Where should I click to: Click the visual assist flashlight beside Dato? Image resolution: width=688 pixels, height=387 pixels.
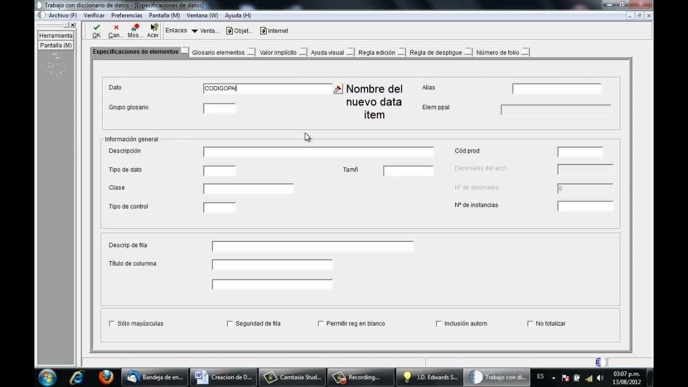338,89
